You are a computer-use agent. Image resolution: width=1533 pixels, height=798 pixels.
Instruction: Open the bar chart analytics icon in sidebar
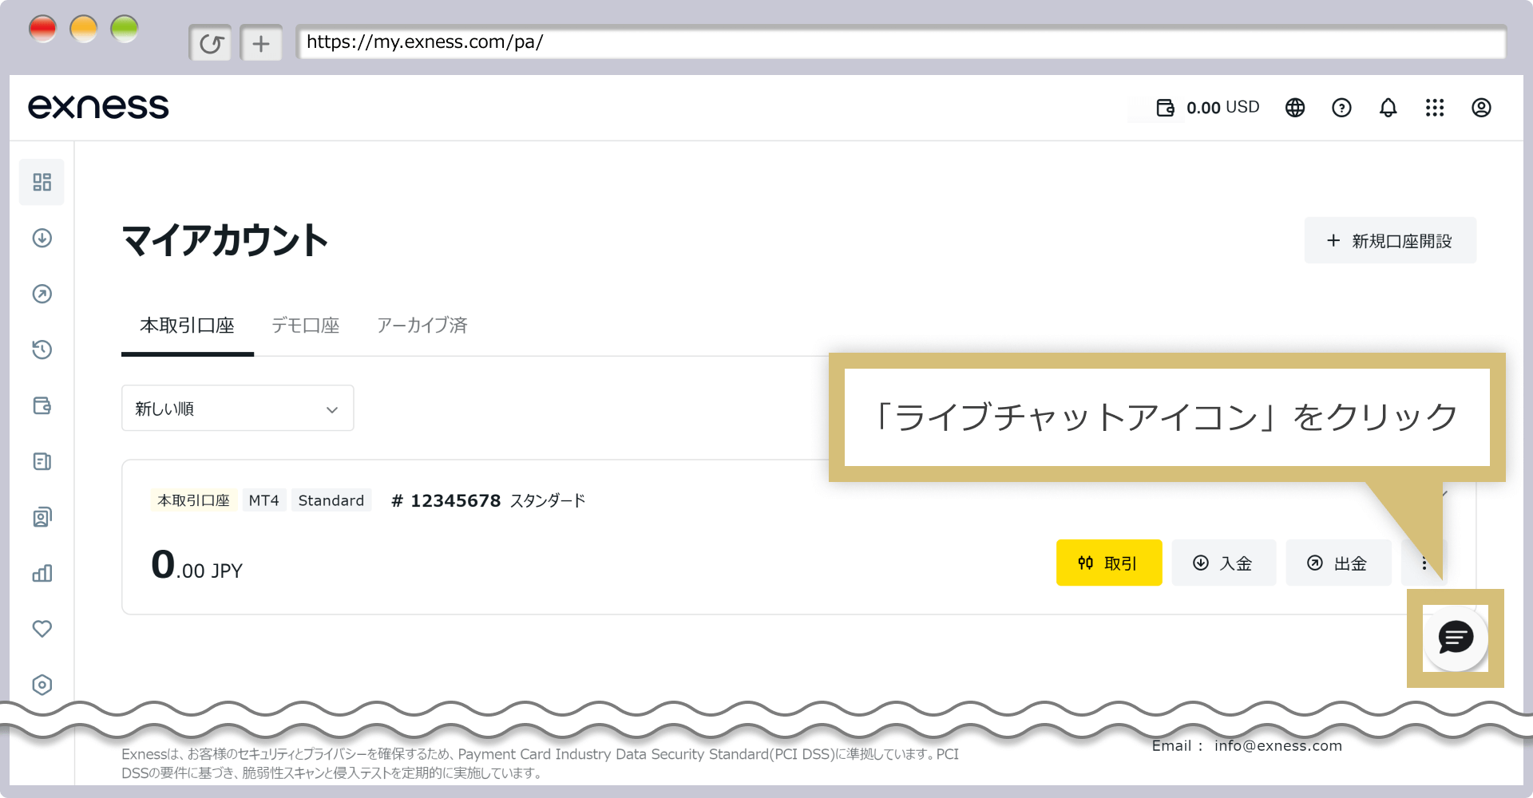(42, 573)
